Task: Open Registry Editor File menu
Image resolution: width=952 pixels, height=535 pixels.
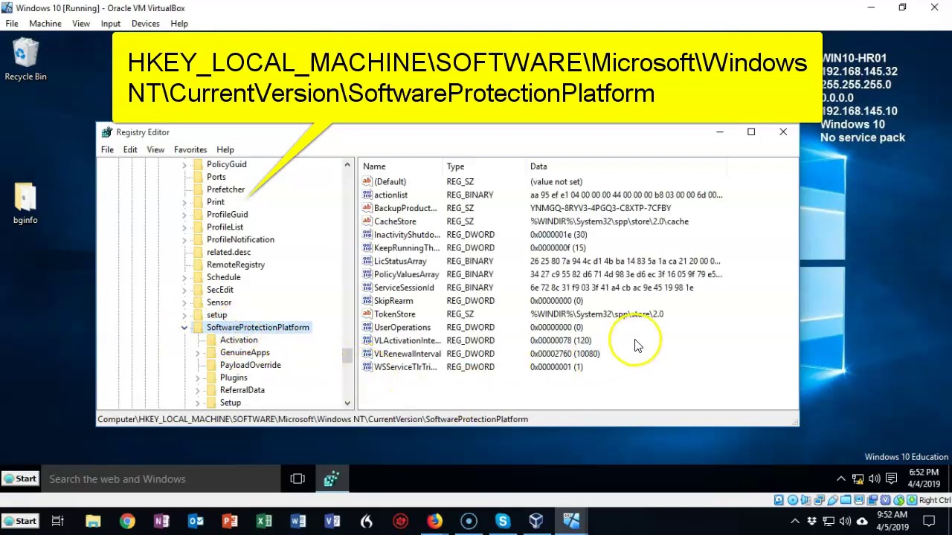Action: (x=107, y=149)
